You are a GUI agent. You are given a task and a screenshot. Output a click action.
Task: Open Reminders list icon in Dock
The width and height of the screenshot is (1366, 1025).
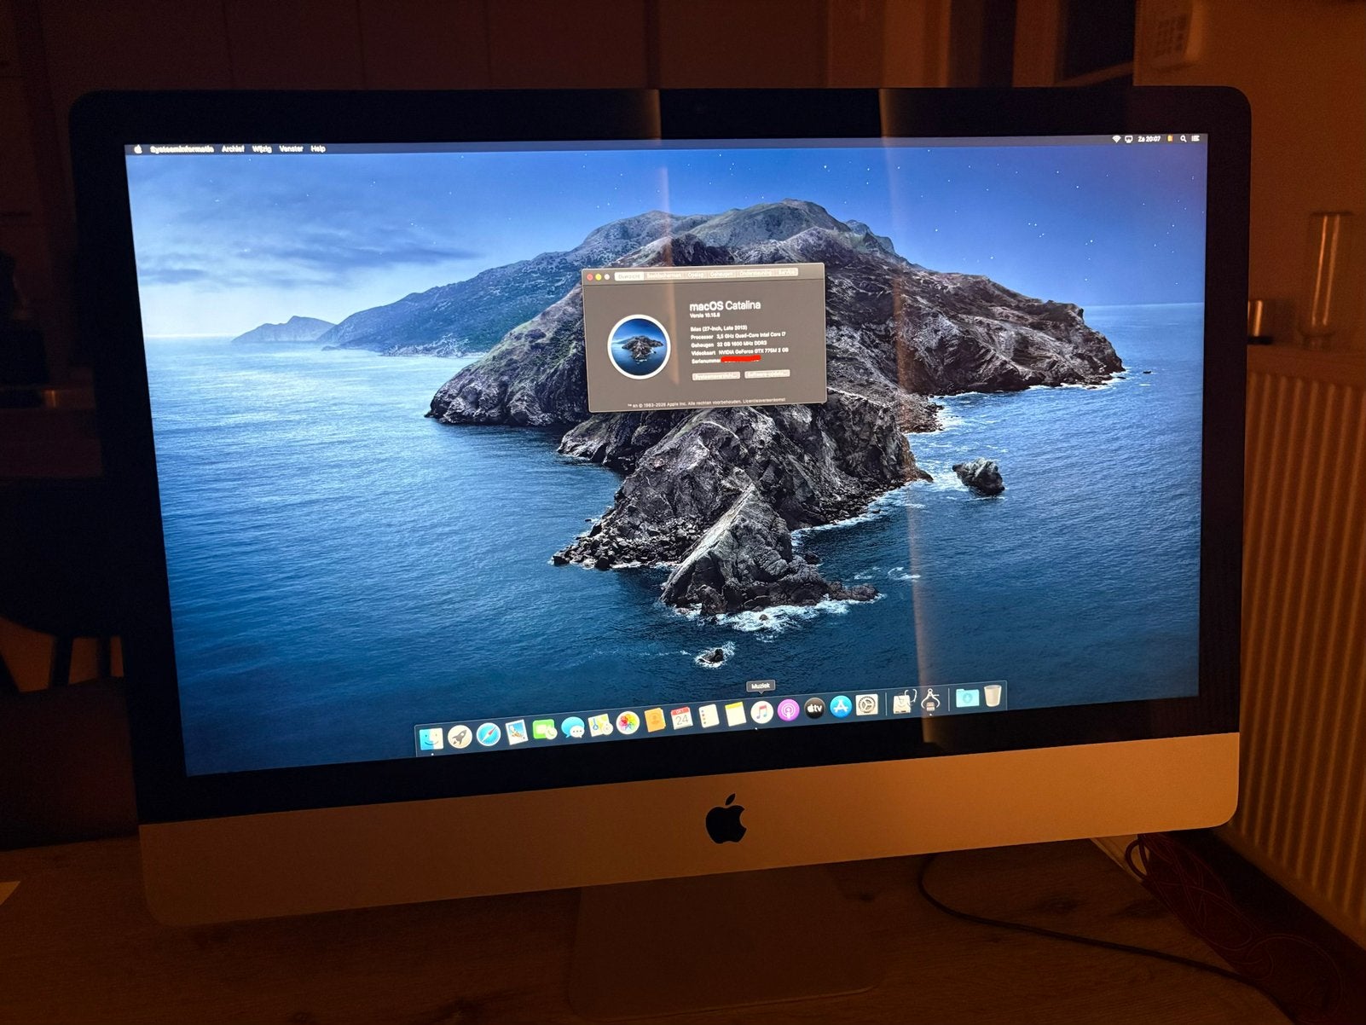coord(709,715)
